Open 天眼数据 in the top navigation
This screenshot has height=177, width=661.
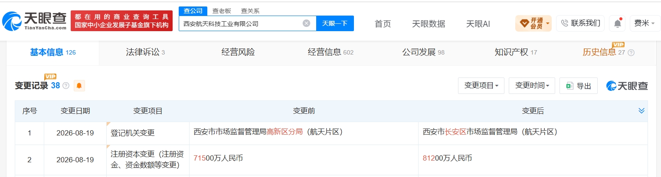tap(429, 24)
